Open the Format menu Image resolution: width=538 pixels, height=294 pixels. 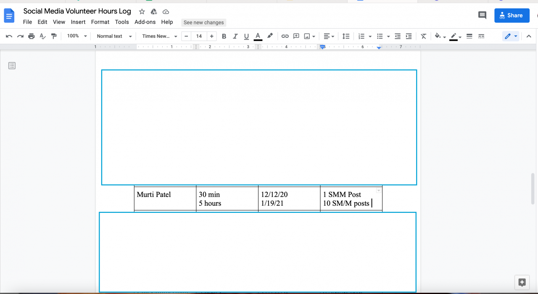100,22
